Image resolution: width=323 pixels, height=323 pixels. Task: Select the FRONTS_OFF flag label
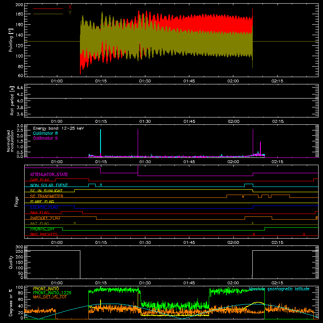[42, 229]
